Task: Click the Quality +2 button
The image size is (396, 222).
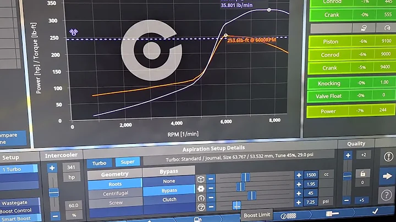Action: tap(364, 155)
